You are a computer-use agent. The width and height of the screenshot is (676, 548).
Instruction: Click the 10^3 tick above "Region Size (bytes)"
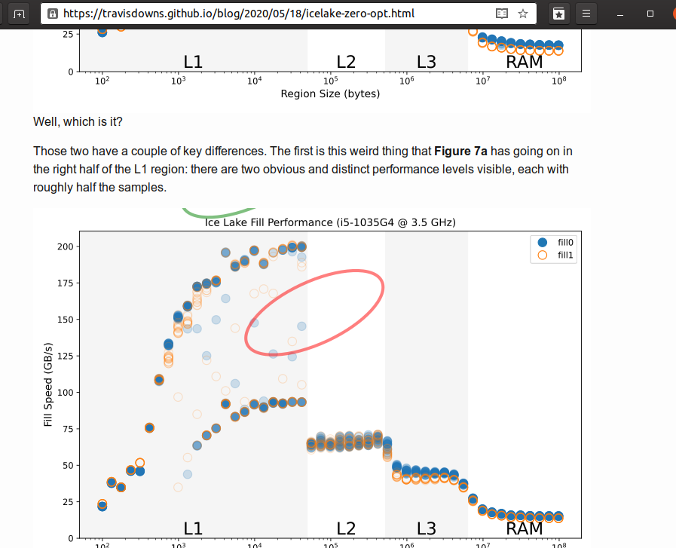pos(179,81)
